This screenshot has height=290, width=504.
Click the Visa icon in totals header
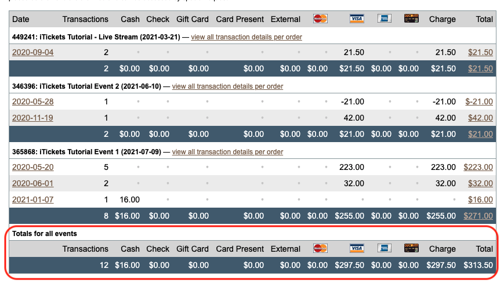(357, 248)
